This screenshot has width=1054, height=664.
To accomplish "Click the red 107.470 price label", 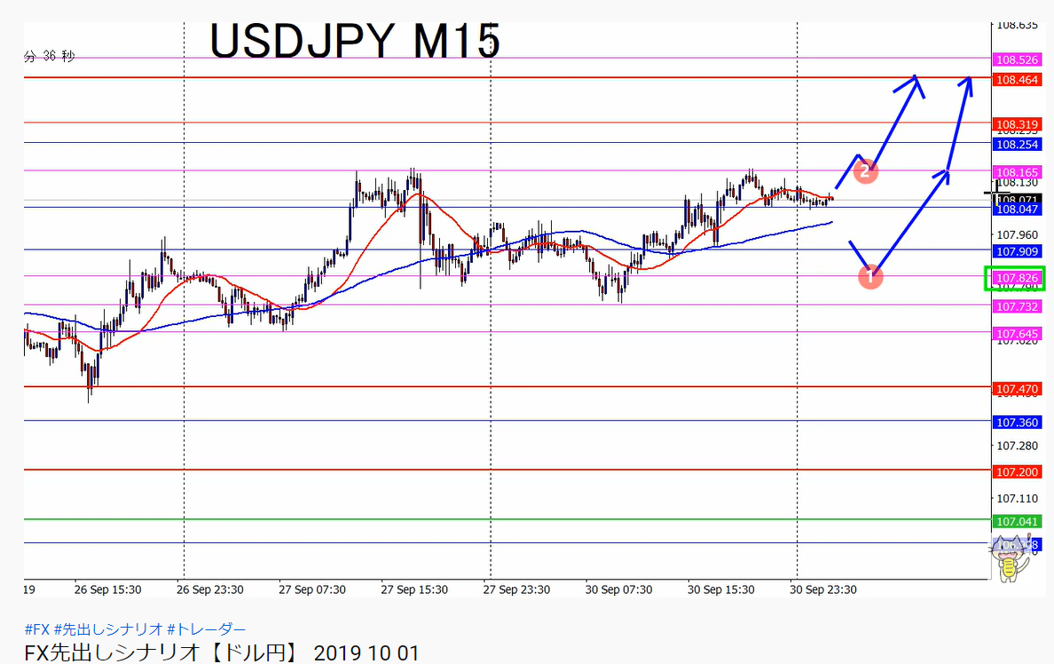I will pyautogui.click(x=1017, y=389).
